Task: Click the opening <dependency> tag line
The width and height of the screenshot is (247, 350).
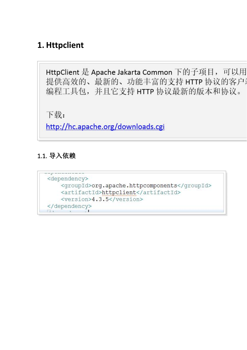Action: 68,179
